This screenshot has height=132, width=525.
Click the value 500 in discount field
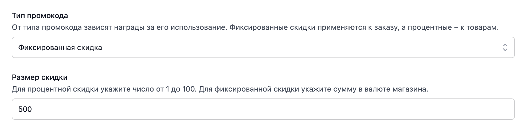[x=25, y=109]
